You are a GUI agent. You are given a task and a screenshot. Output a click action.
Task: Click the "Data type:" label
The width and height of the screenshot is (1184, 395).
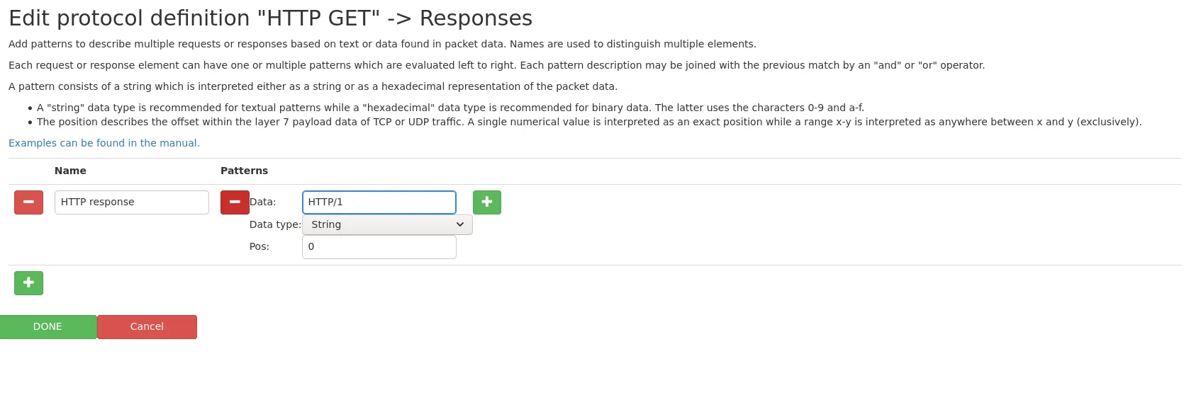tap(275, 225)
